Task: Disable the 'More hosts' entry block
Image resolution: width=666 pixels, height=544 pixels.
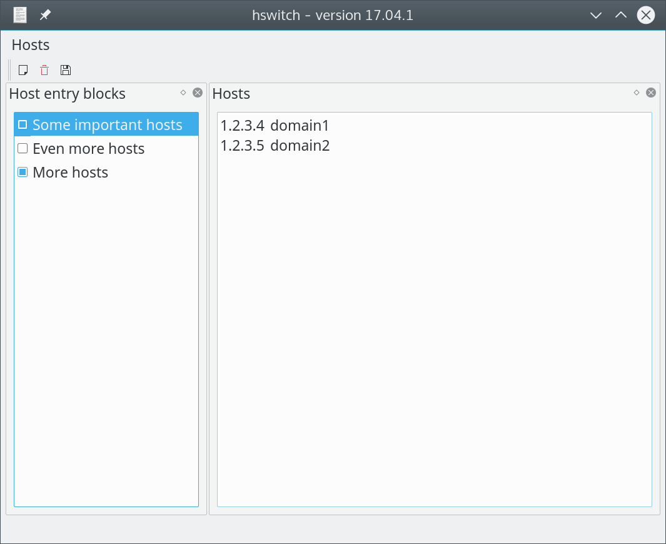Action: 22,172
